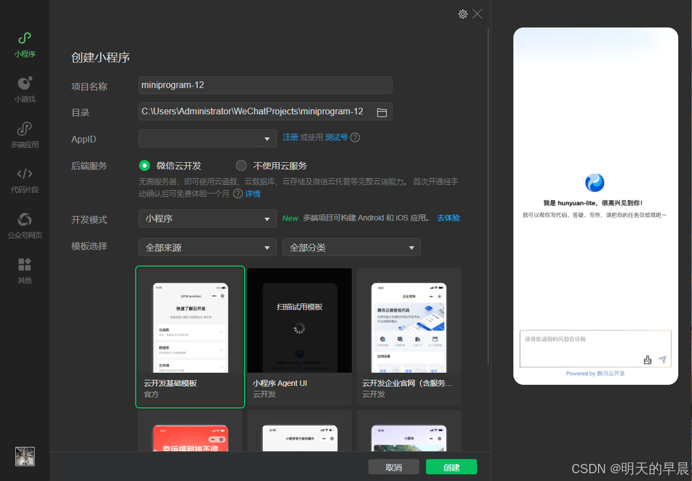Click the 目录 path input field
This screenshot has height=481, width=692.
265,112
